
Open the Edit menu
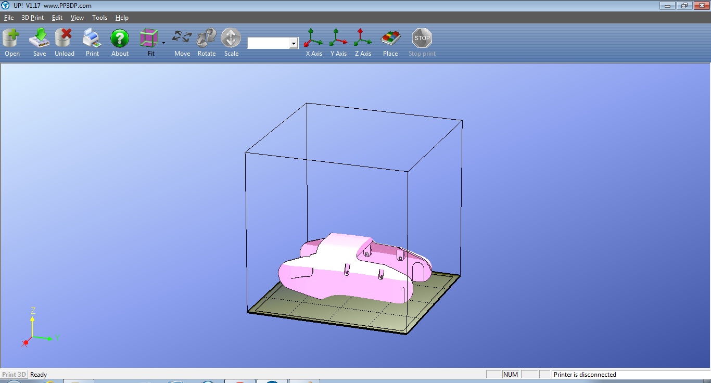pos(57,18)
